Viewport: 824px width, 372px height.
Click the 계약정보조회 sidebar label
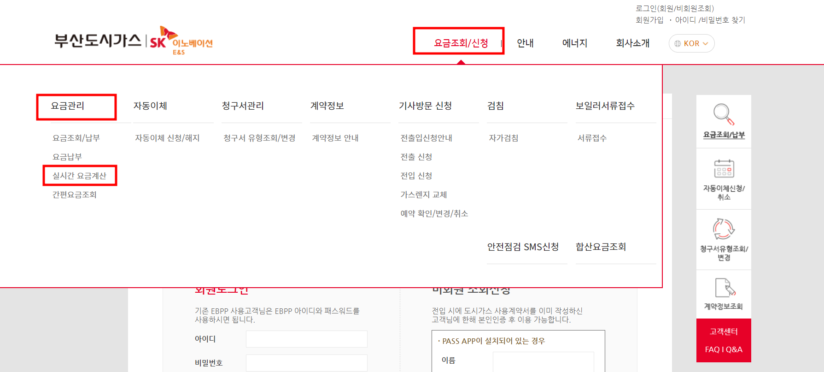(x=724, y=306)
